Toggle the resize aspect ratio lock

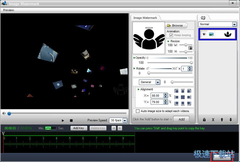[x=191, y=48]
